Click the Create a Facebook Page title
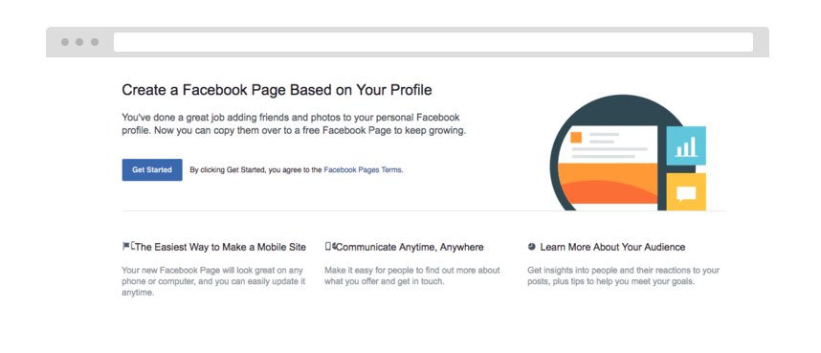Viewport: 821px width, 353px height. 277,90
